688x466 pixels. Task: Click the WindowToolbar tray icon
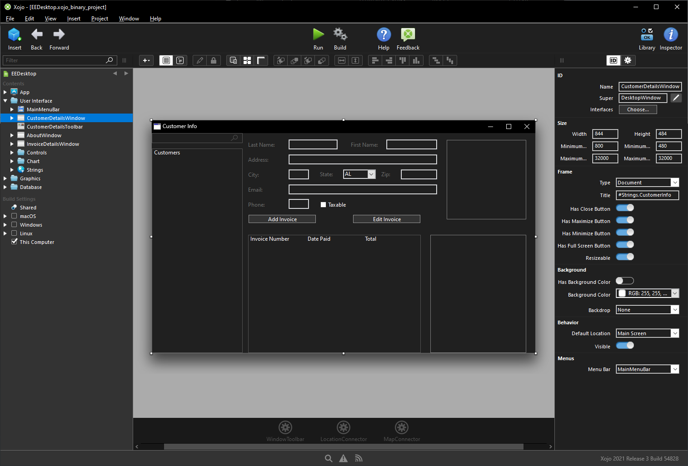pos(285,427)
